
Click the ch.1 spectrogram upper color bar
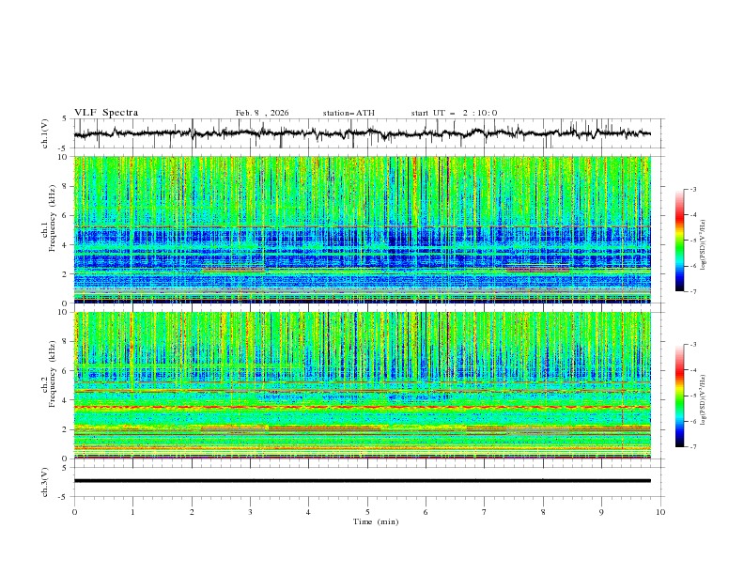680,241
